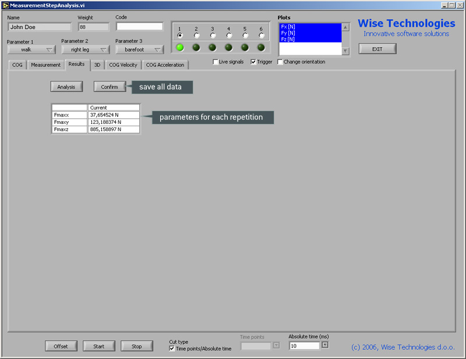The image size is (466, 359).
Task: Click the value 37,654524 N
Action: click(114, 115)
